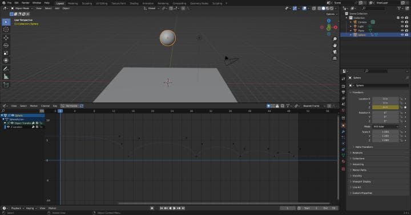411x215 pixels.
Task: Toggle render visibility of Sphere in outliner
Action: point(406,35)
